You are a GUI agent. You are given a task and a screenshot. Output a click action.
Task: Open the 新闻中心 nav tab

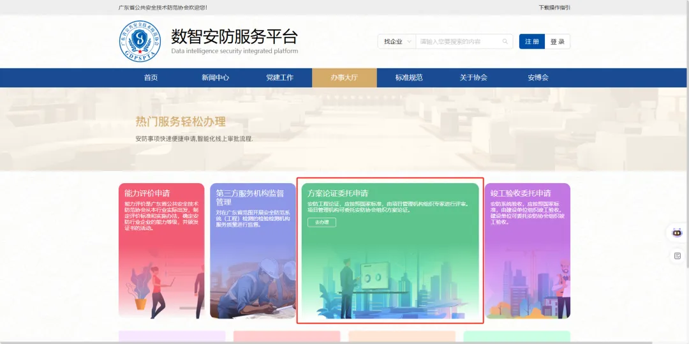pyautogui.click(x=216, y=78)
